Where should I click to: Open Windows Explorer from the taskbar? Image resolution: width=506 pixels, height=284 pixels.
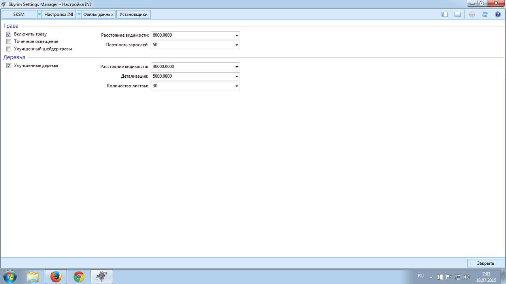33,277
